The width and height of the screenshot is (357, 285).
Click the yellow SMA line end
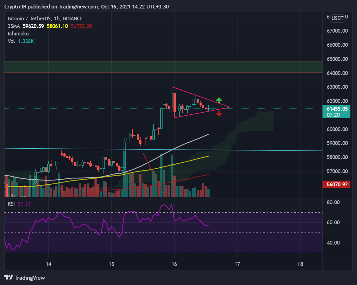(208, 156)
